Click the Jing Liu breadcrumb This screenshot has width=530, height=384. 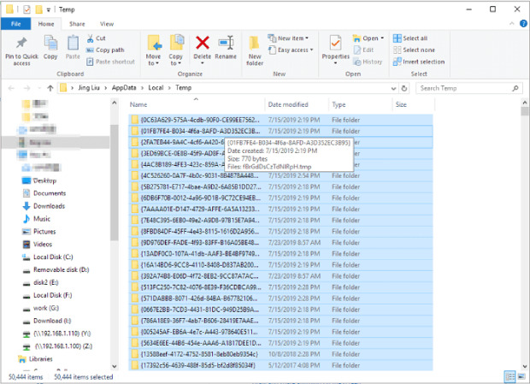coord(89,88)
